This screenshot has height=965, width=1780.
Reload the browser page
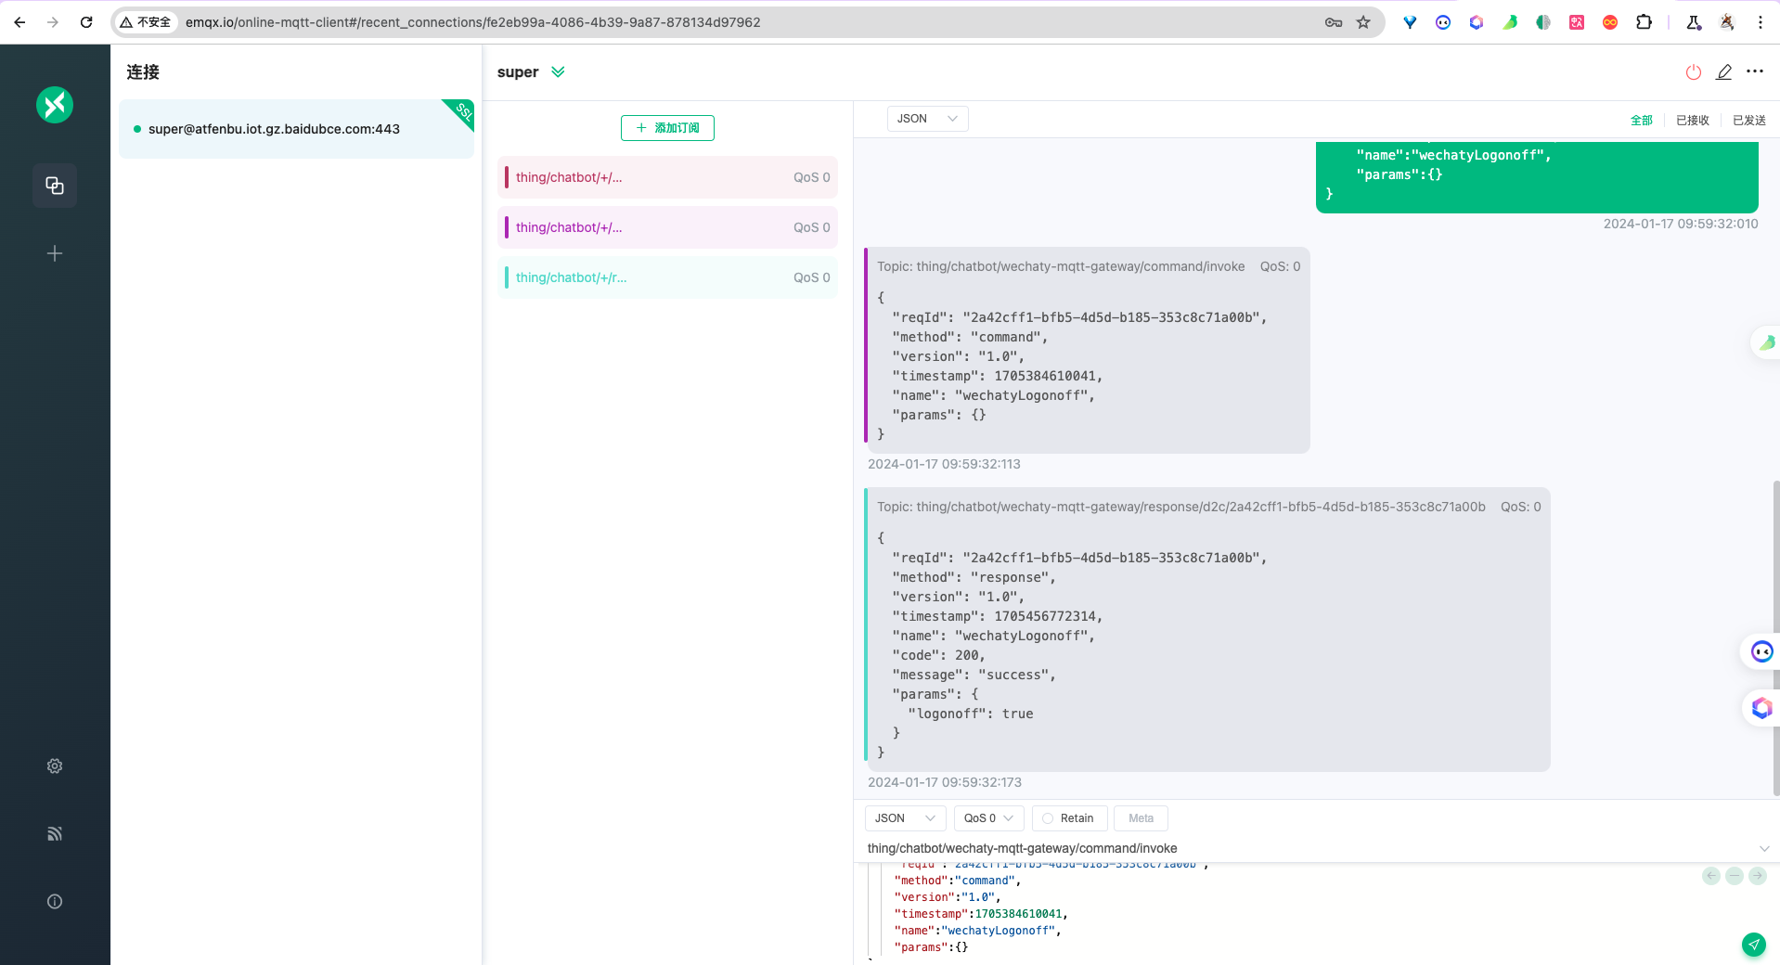pyautogui.click(x=86, y=22)
